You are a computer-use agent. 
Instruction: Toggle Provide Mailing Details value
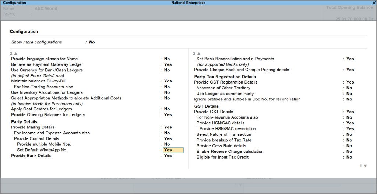168,127
